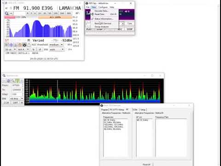Select Group Analyzer from View menu

(105, 27)
